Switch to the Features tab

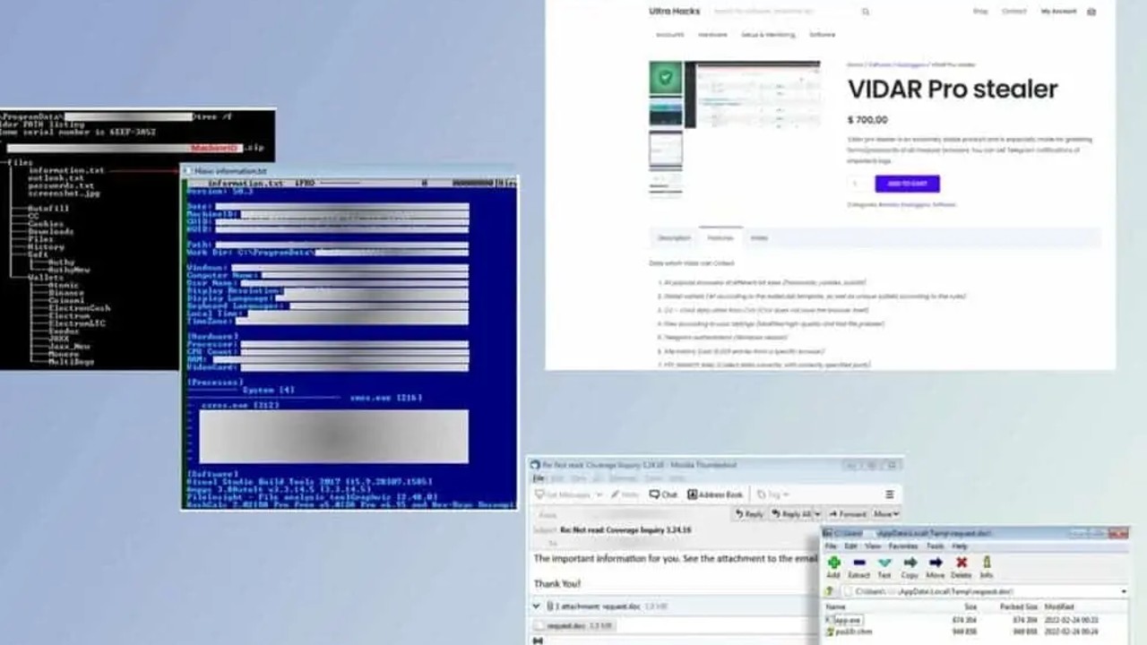720,237
